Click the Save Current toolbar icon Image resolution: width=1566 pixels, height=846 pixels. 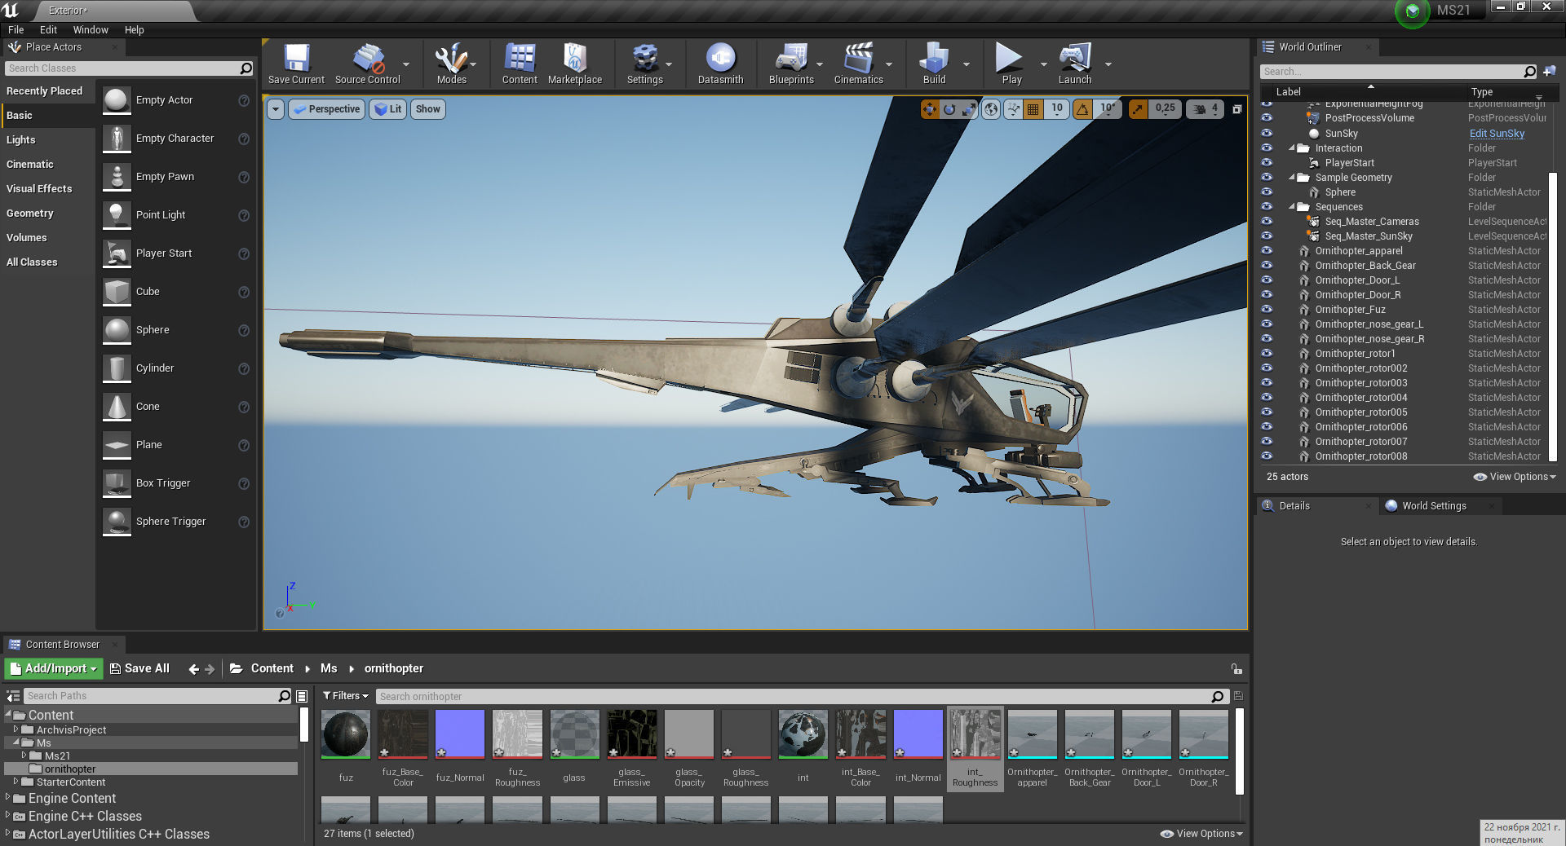tap(296, 64)
